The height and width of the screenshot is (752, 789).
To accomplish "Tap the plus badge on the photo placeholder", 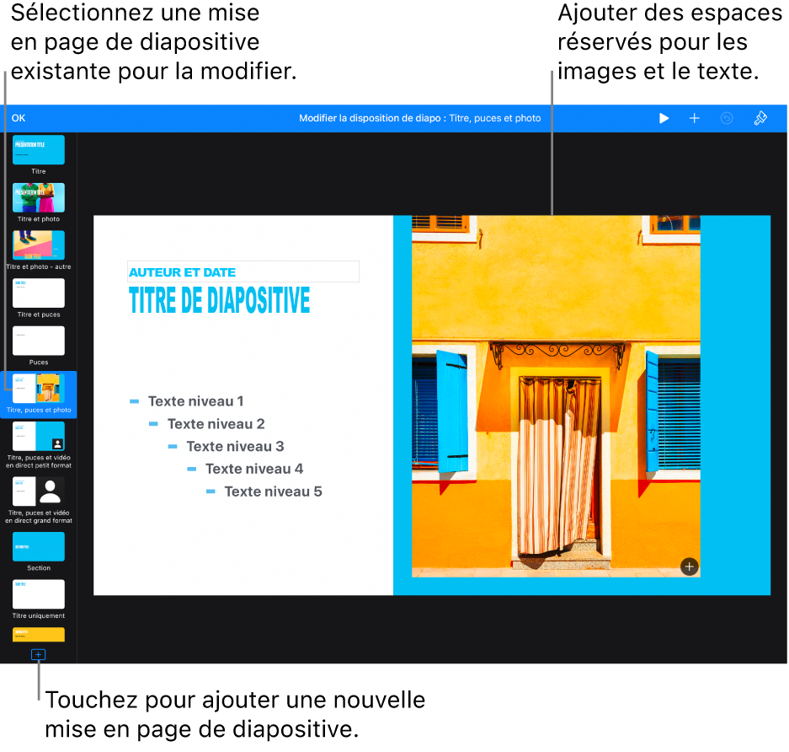I will pyautogui.click(x=689, y=567).
